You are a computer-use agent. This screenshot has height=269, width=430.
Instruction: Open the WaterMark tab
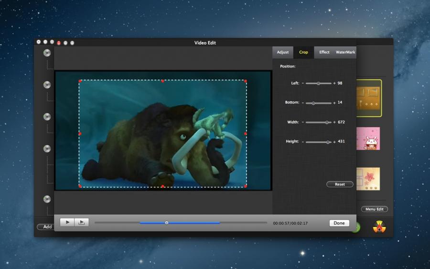tap(345, 52)
